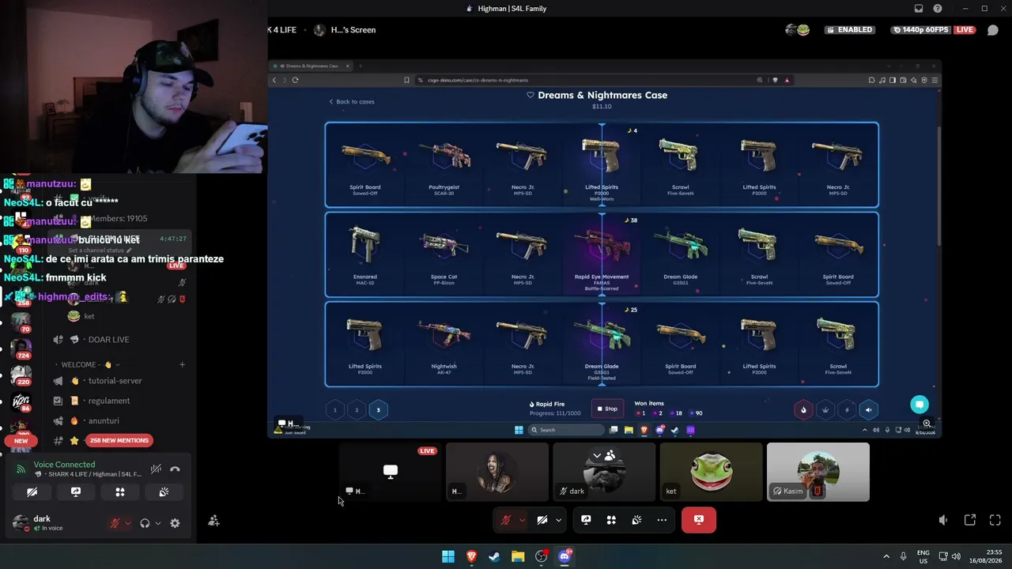Open soundboard from call control bar
1012x569 pixels.
[x=636, y=520]
